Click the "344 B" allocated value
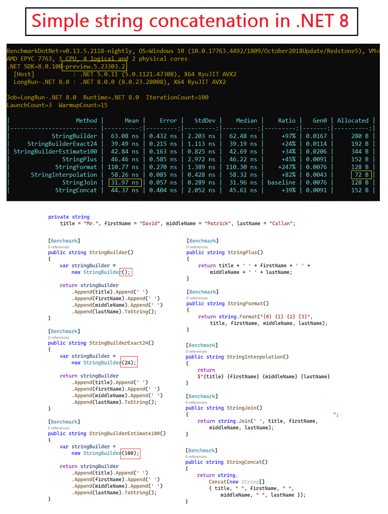The width and height of the screenshot is (388, 514). click(360, 151)
